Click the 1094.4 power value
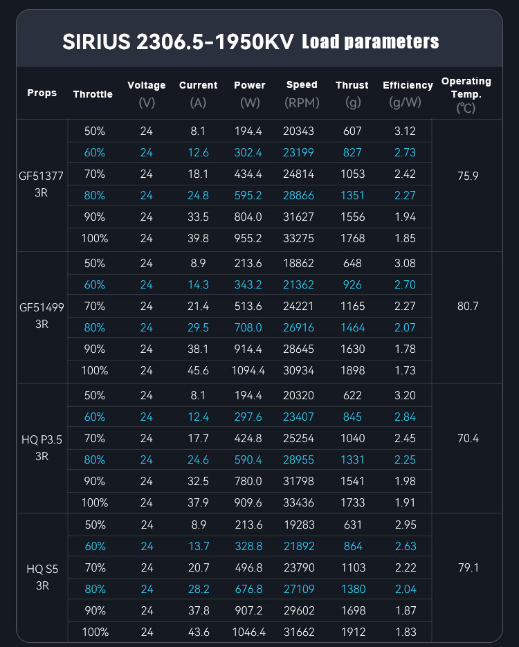Image resolution: width=519 pixels, height=647 pixels. pos(250,370)
